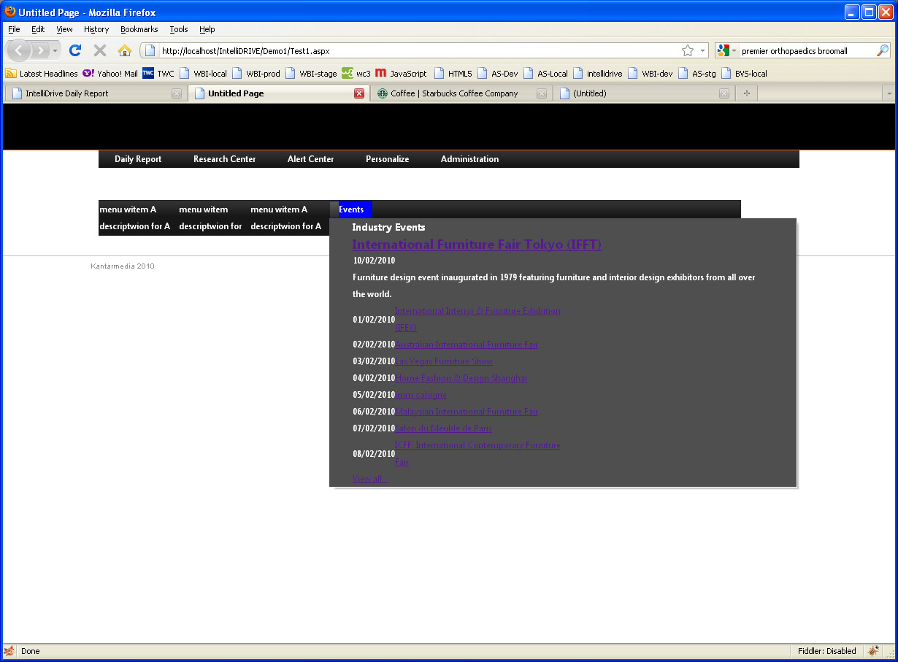
Task: Open the View menu
Action: click(x=65, y=29)
